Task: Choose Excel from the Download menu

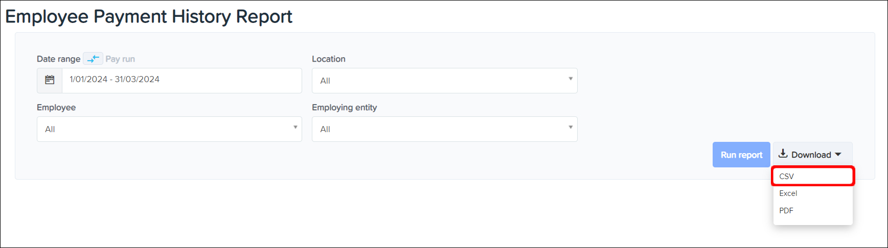Action: [x=788, y=193]
